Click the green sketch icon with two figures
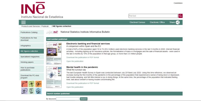 click(x=31, y=84)
